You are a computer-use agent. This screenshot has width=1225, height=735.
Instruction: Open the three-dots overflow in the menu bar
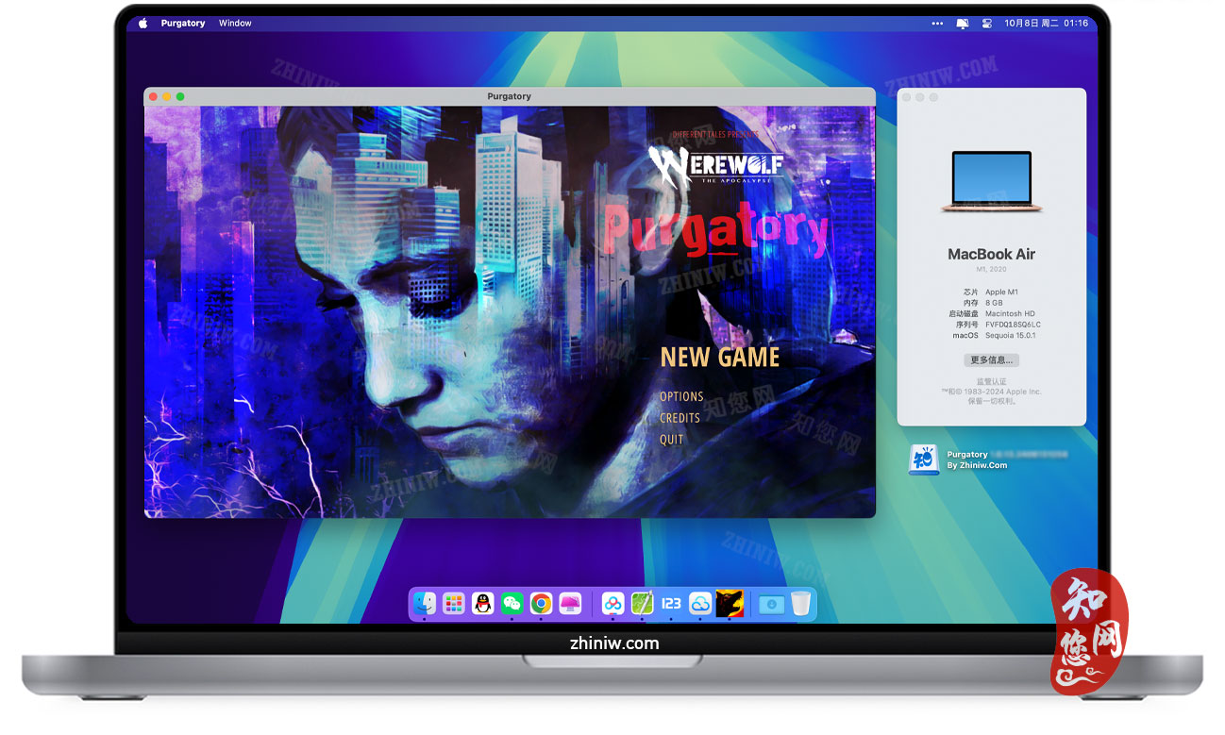[937, 23]
